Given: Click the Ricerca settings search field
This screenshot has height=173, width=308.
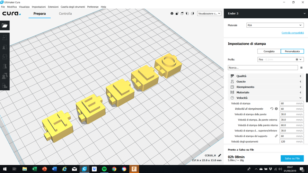Looking at the screenshot, I should (x=263, y=68).
